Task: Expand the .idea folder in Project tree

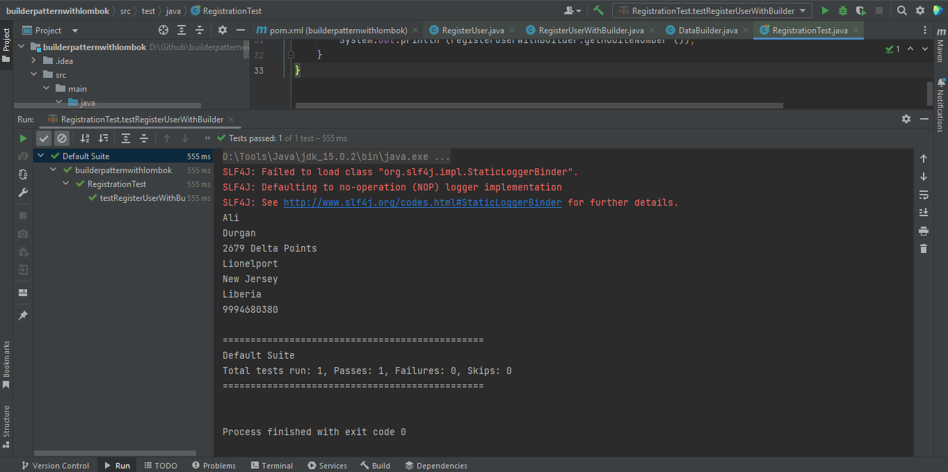Action: 33,61
